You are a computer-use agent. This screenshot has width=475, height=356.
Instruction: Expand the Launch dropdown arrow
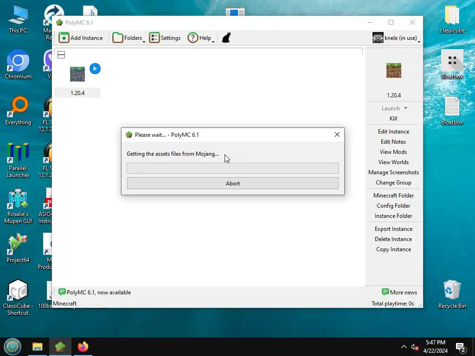pos(405,108)
